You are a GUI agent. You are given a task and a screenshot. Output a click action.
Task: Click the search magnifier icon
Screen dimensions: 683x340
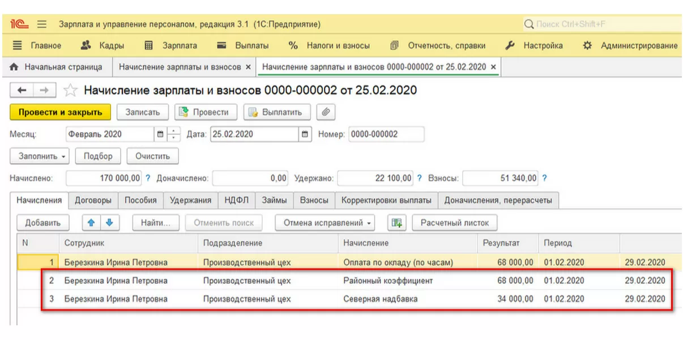529,24
